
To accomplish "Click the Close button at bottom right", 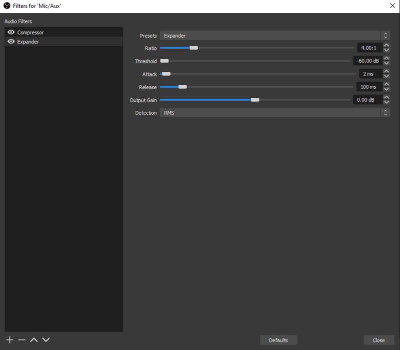I will pyautogui.click(x=379, y=340).
